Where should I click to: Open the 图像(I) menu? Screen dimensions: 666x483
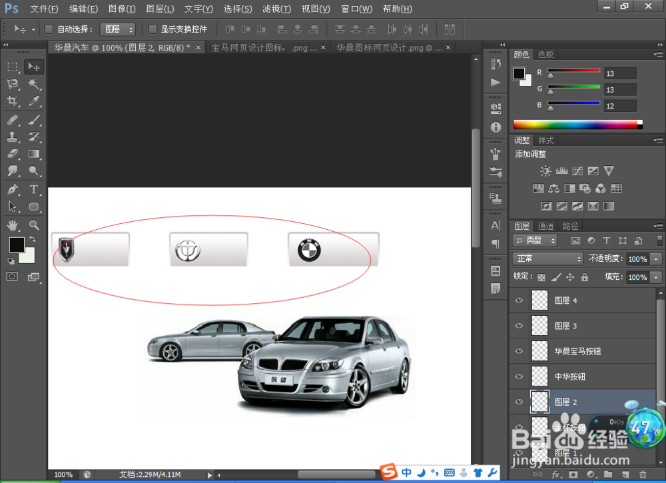(122, 9)
